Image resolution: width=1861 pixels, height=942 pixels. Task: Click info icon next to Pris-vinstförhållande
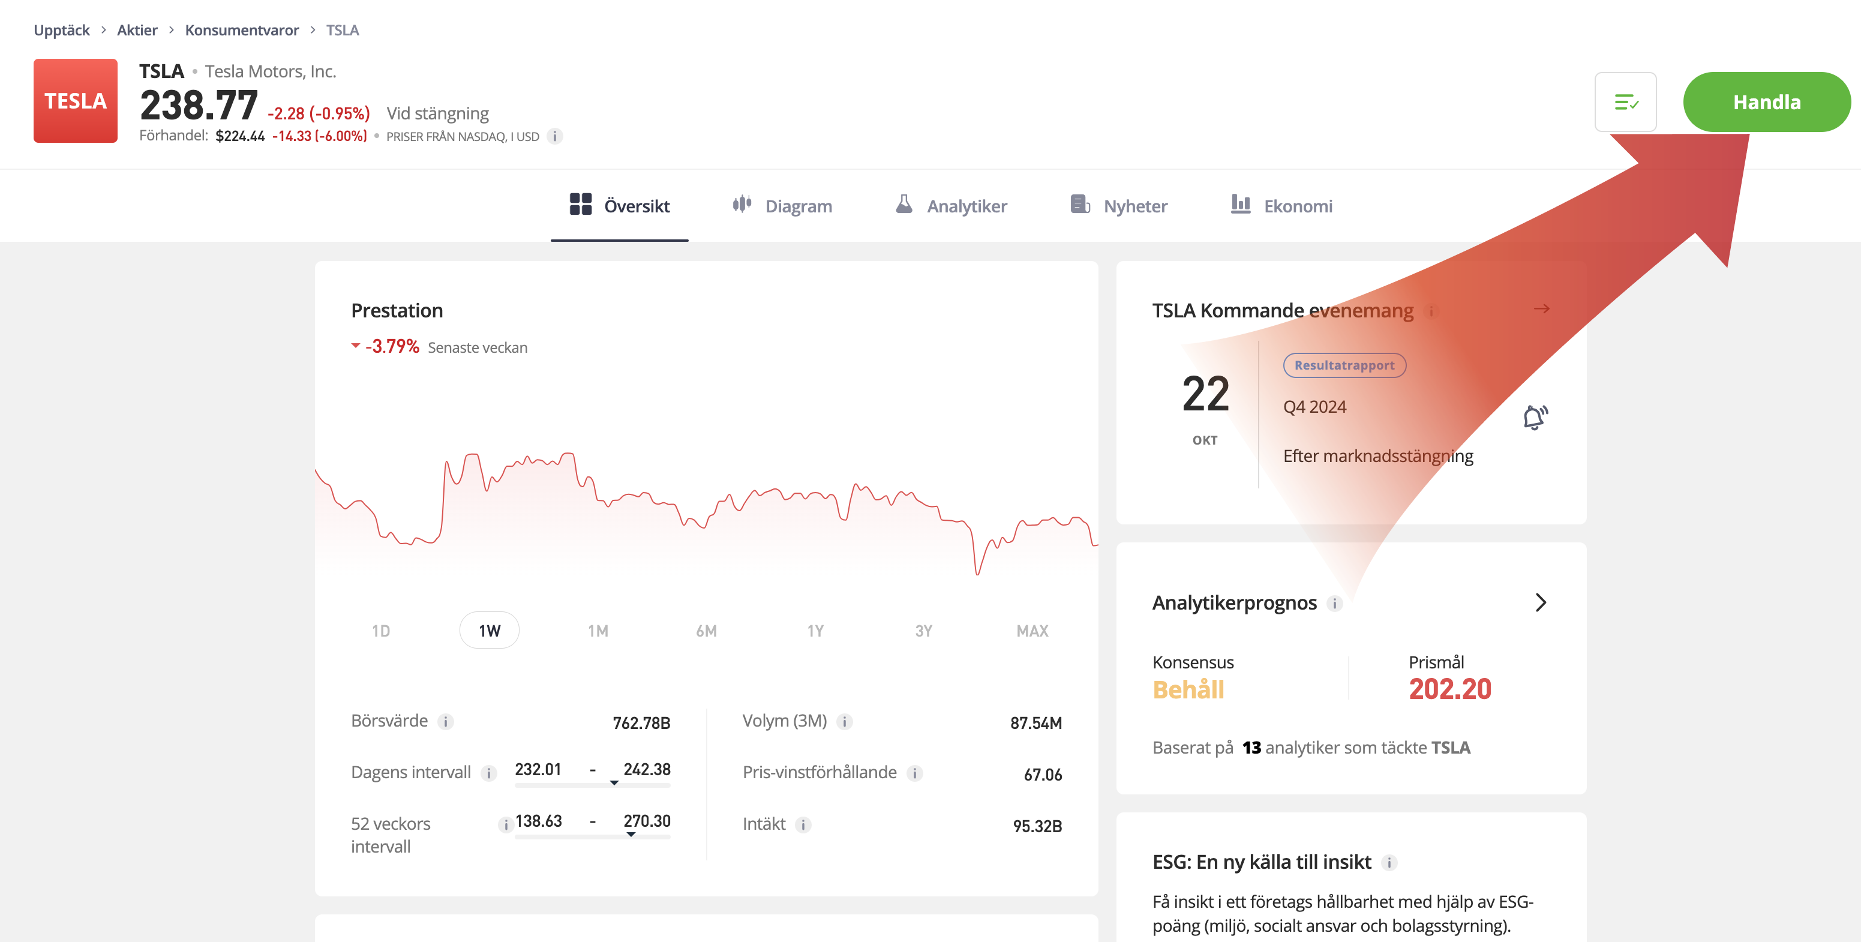point(915,773)
